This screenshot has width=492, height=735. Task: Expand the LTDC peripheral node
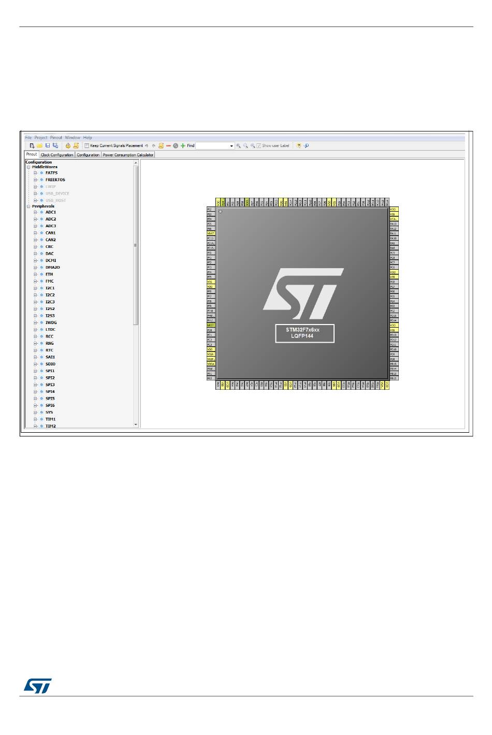pos(35,330)
